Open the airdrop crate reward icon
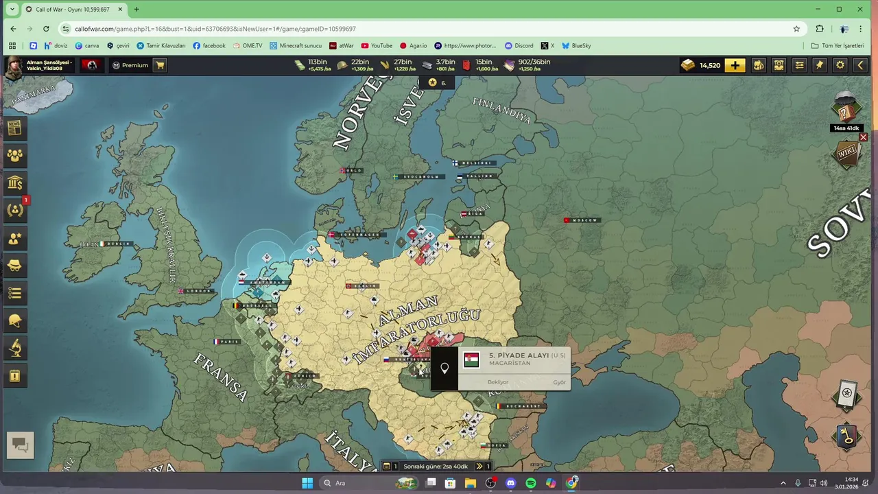The image size is (878, 494). point(846,108)
